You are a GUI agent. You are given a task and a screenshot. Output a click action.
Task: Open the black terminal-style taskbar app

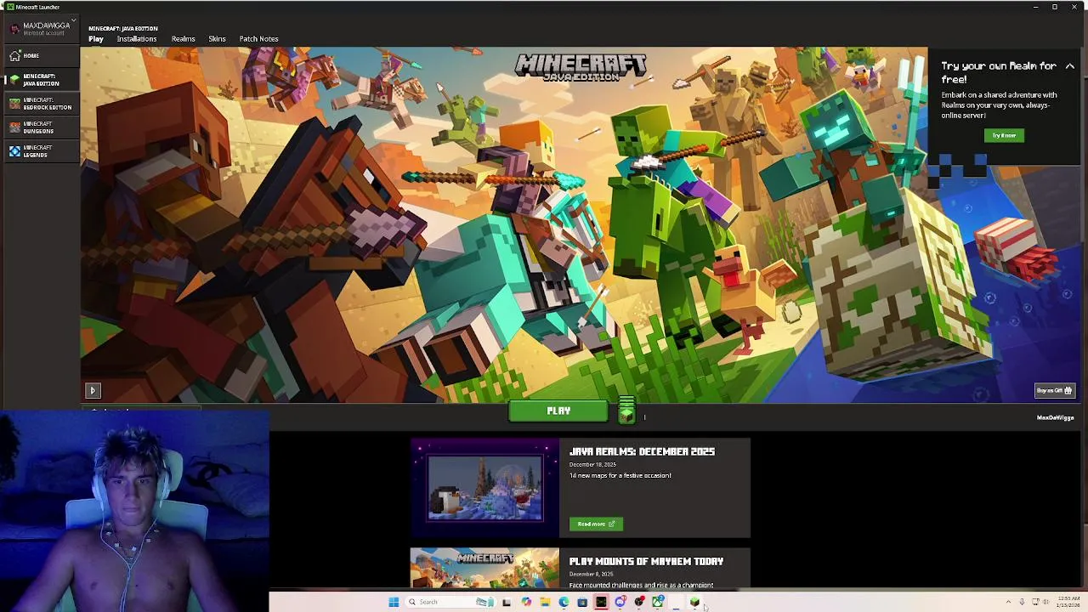(601, 602)
